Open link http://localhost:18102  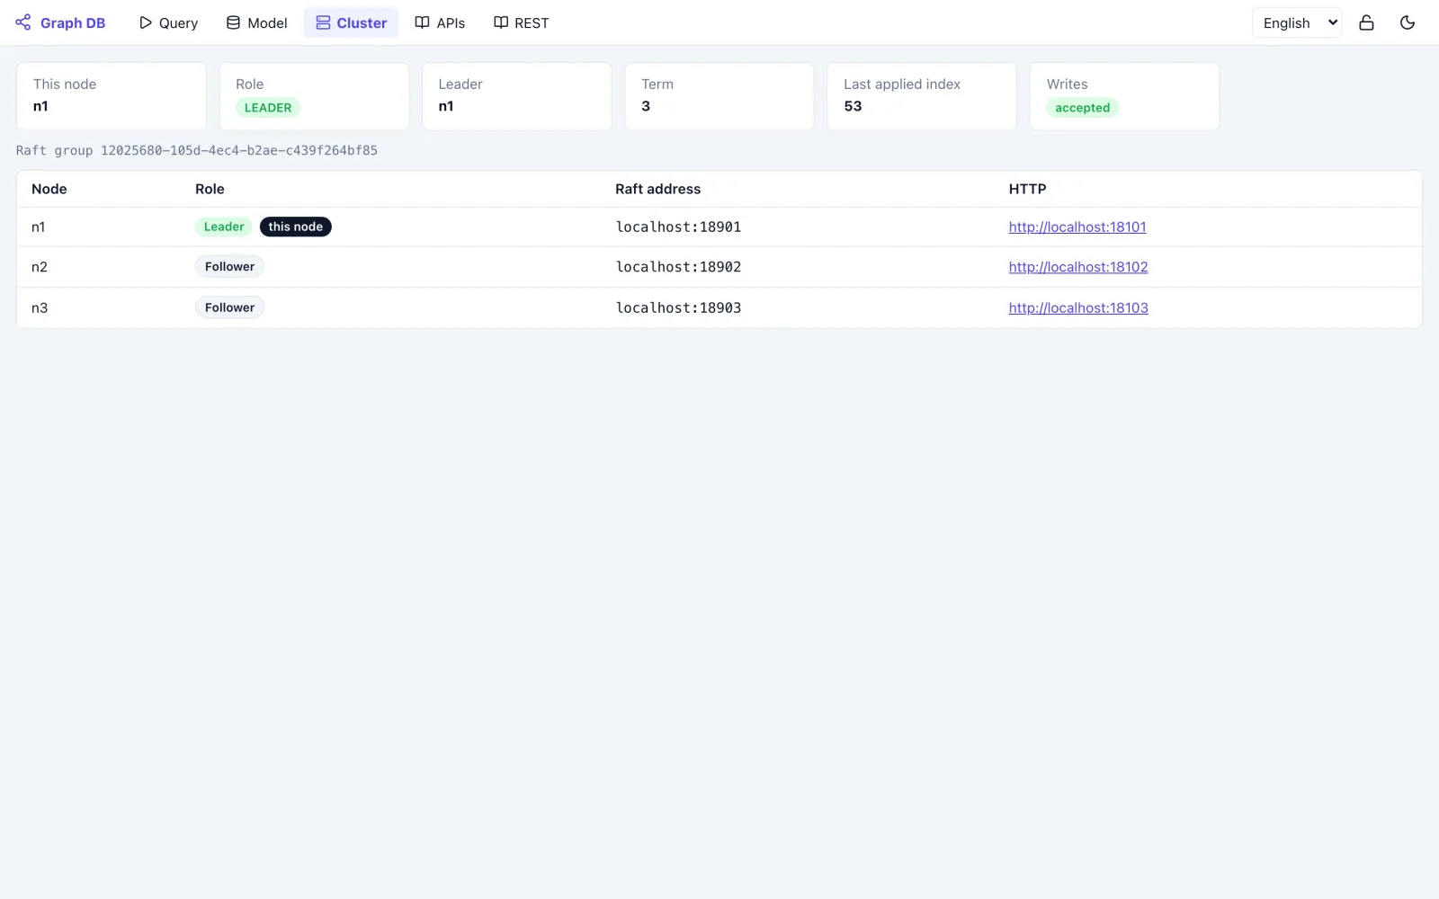pos(1078,267)
